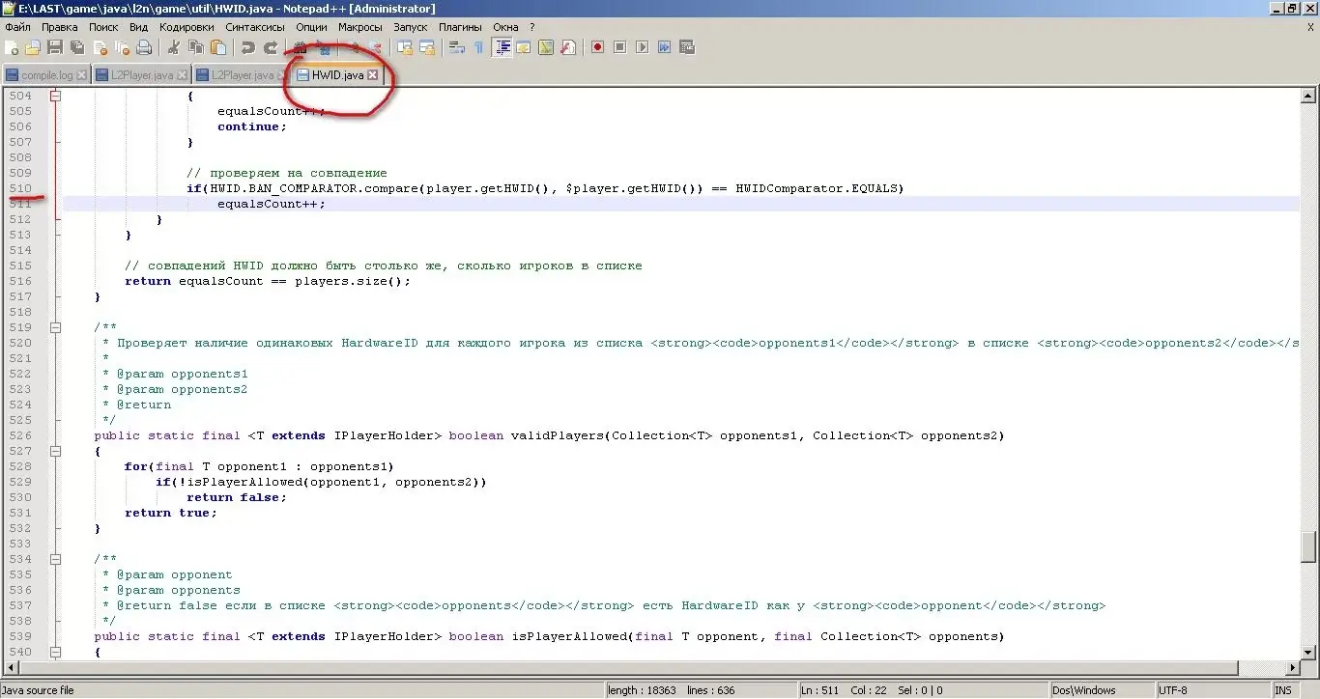Close the first L2Player.java tab
The height and width of the screenshot is (699, 1320).
click(182, 74)
